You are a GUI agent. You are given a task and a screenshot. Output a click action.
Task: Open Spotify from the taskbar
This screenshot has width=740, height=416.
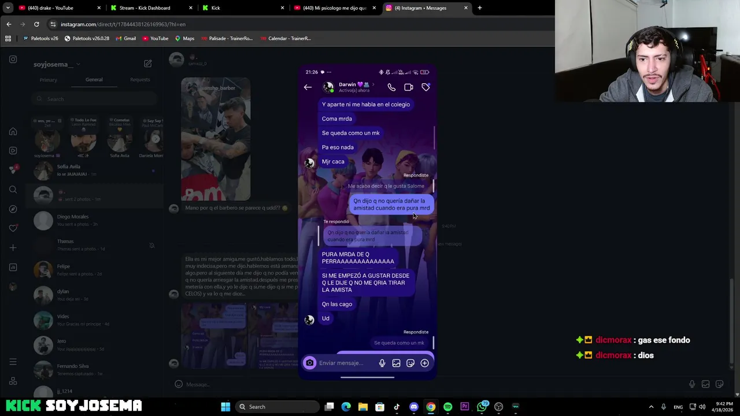(447, 407)
